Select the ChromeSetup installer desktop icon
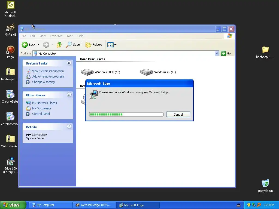The width and height of the screenshot is (279, 209). point(10,97)
